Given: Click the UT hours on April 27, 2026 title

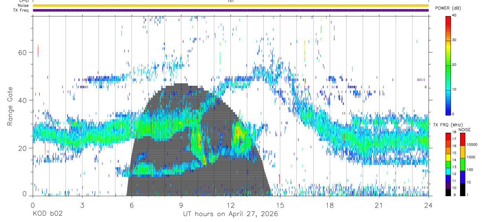Looking at the screenshot, I should click(230, 214).
